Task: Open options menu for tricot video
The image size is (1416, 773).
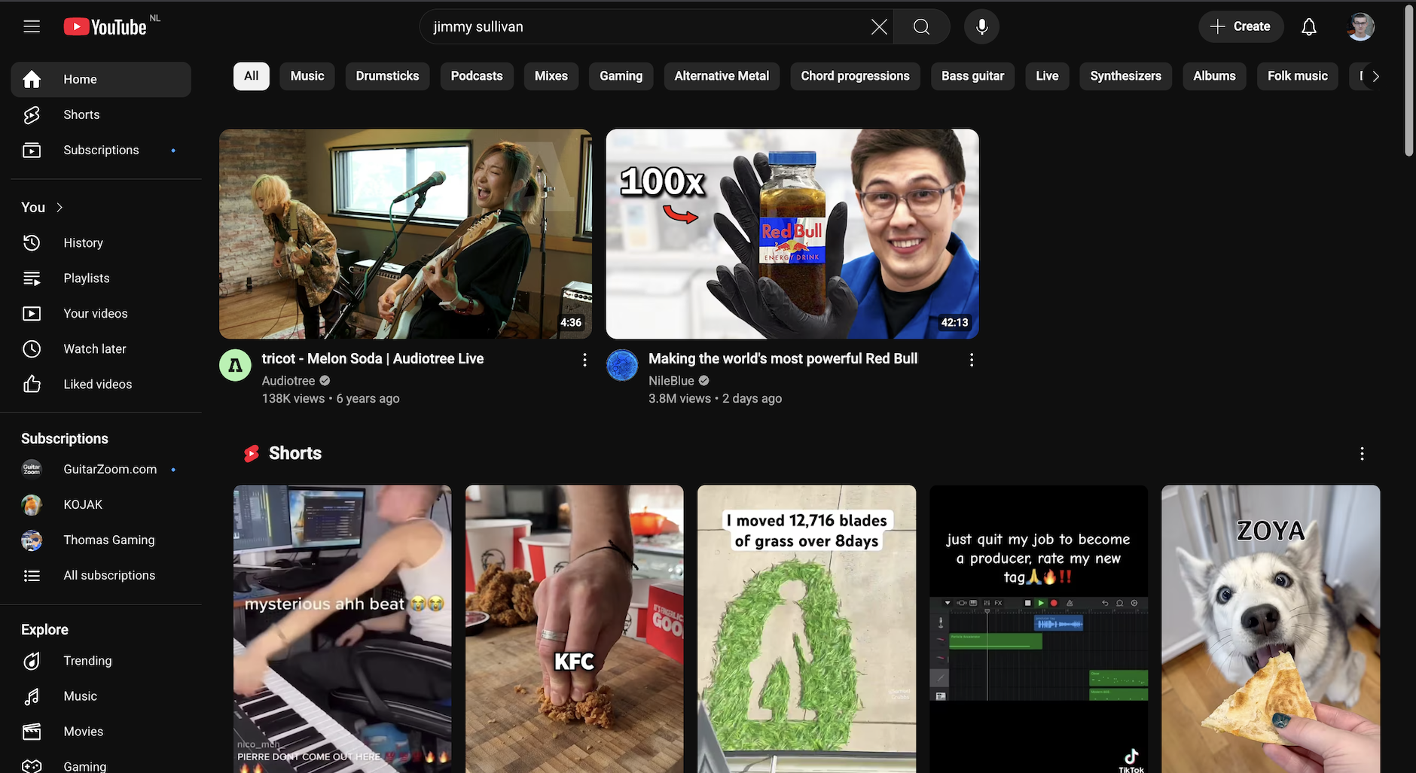Action: (x=584, y=360)
